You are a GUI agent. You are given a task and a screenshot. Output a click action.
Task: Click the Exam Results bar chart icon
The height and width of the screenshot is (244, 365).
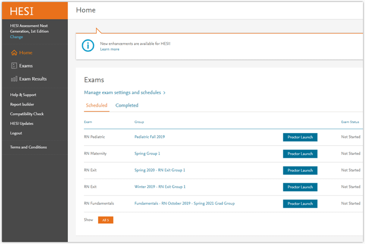point(14,79)
